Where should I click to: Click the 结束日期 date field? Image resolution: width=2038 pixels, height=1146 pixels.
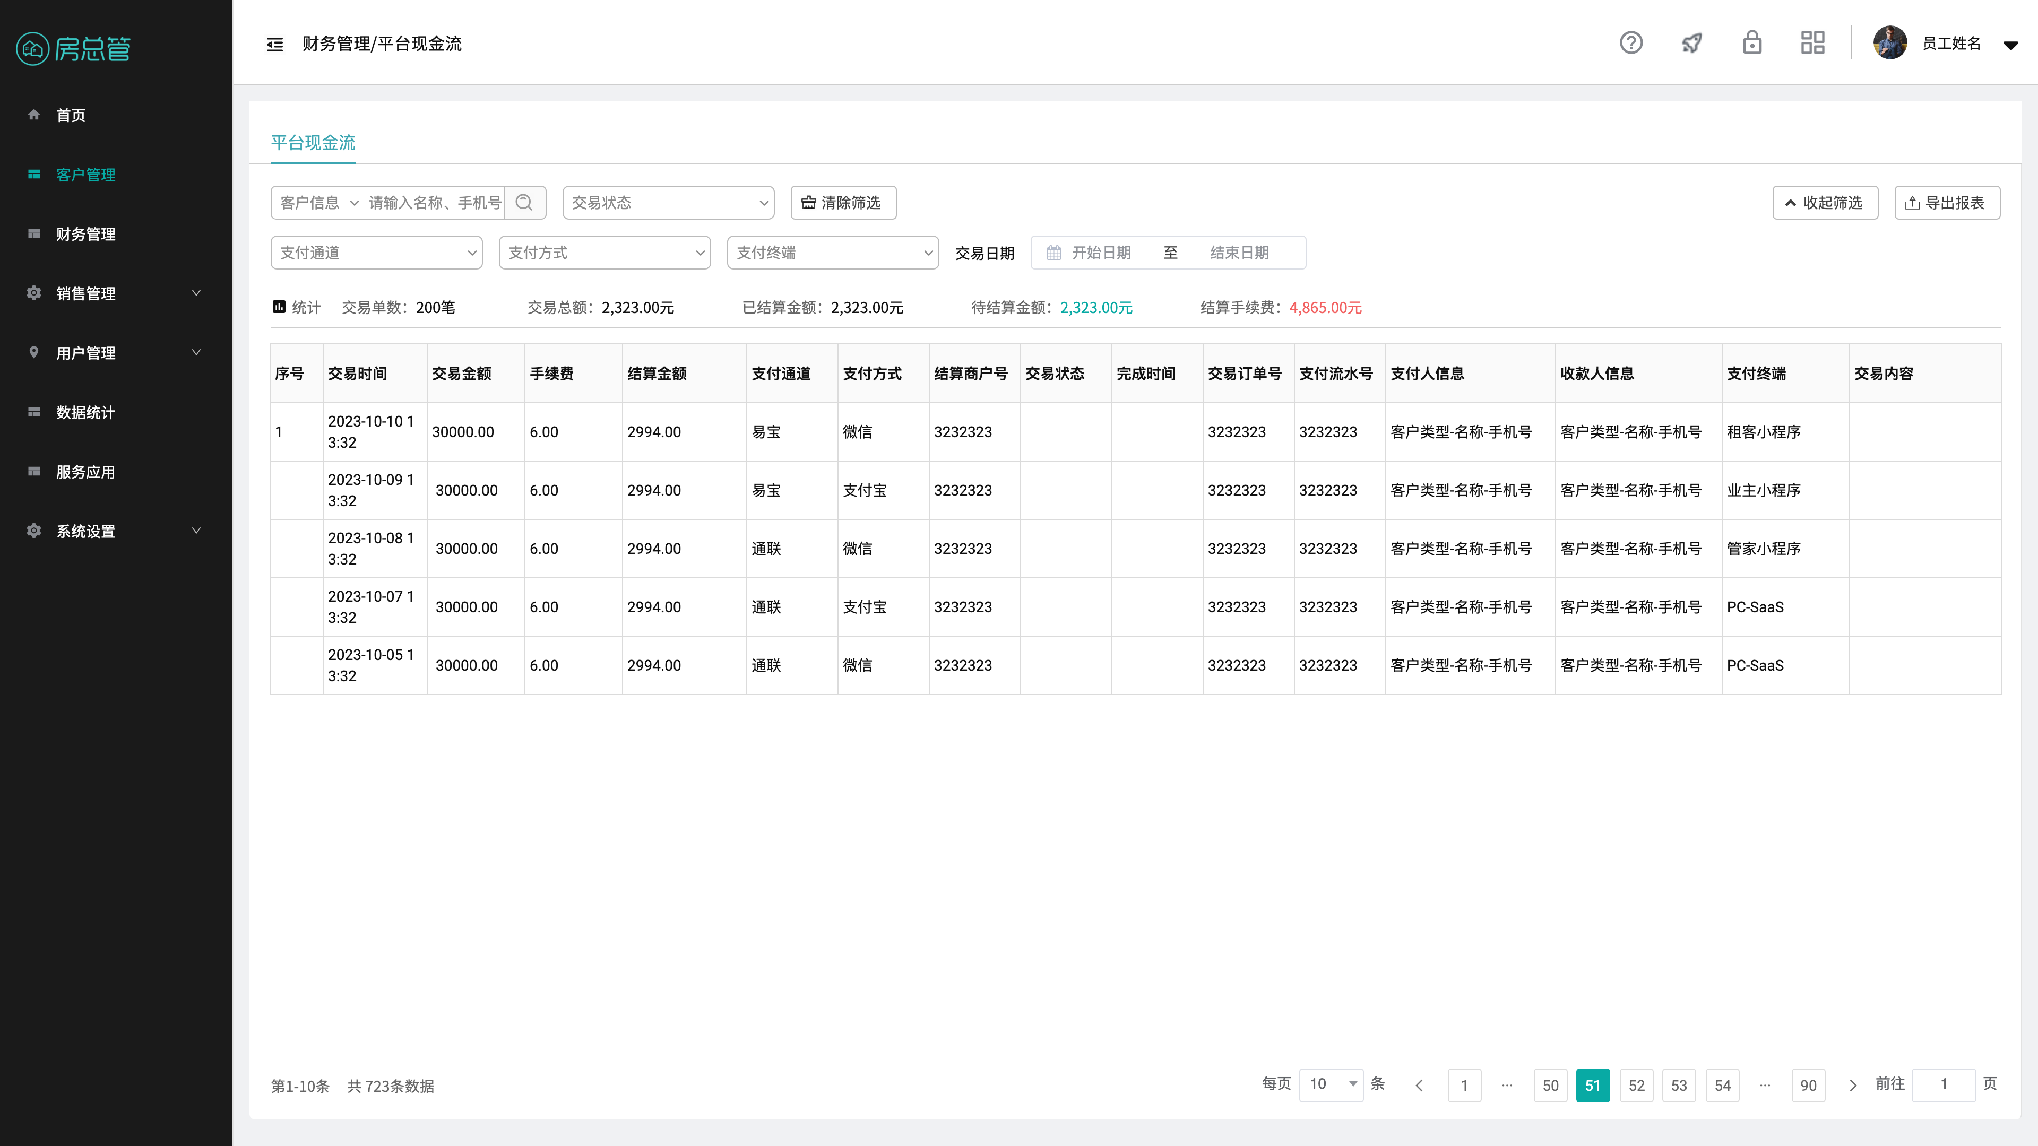[1240, 253]
